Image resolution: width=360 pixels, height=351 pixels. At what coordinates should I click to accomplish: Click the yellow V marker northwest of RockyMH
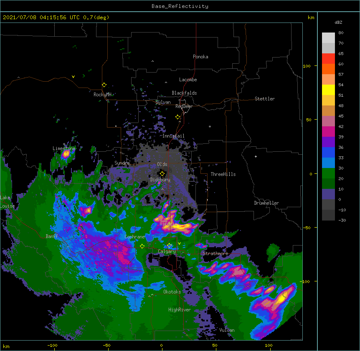click(x=73, y=77)
